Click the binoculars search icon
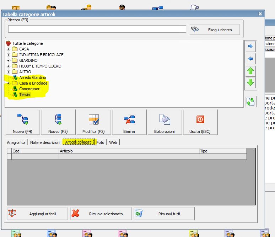This screenshot has width=275, height=237. [x=195, y=29]
